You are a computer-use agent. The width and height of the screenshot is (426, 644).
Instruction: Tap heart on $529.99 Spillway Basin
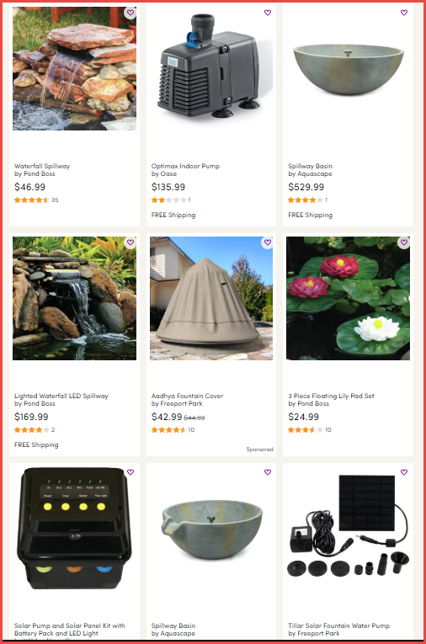[x=404, y=13]
